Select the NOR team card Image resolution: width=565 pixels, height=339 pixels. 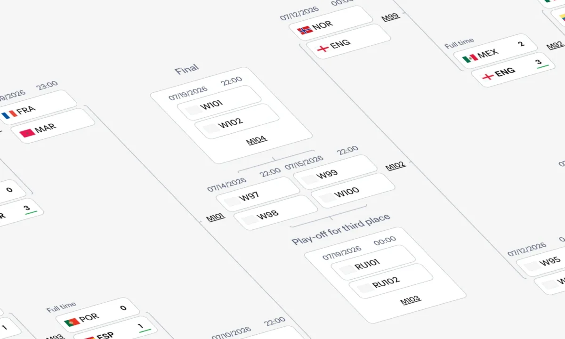coord(331,23)
